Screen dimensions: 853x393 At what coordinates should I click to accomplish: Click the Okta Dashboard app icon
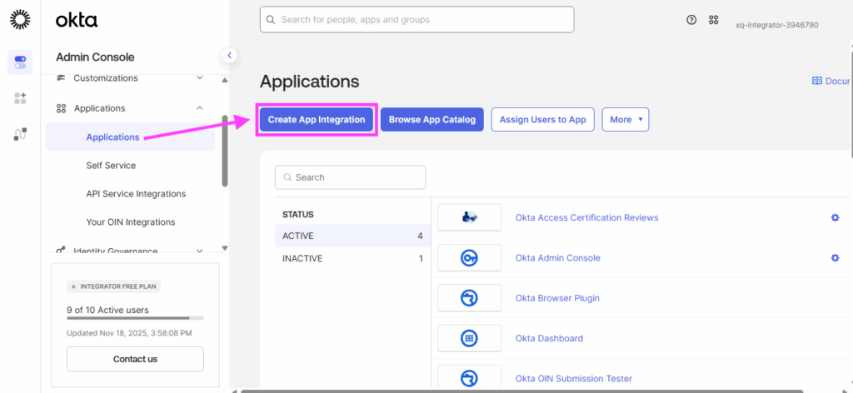coord(470,338)
